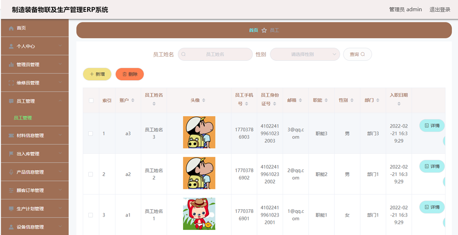Check the checkbox for row a1

(x=91, y=215)
